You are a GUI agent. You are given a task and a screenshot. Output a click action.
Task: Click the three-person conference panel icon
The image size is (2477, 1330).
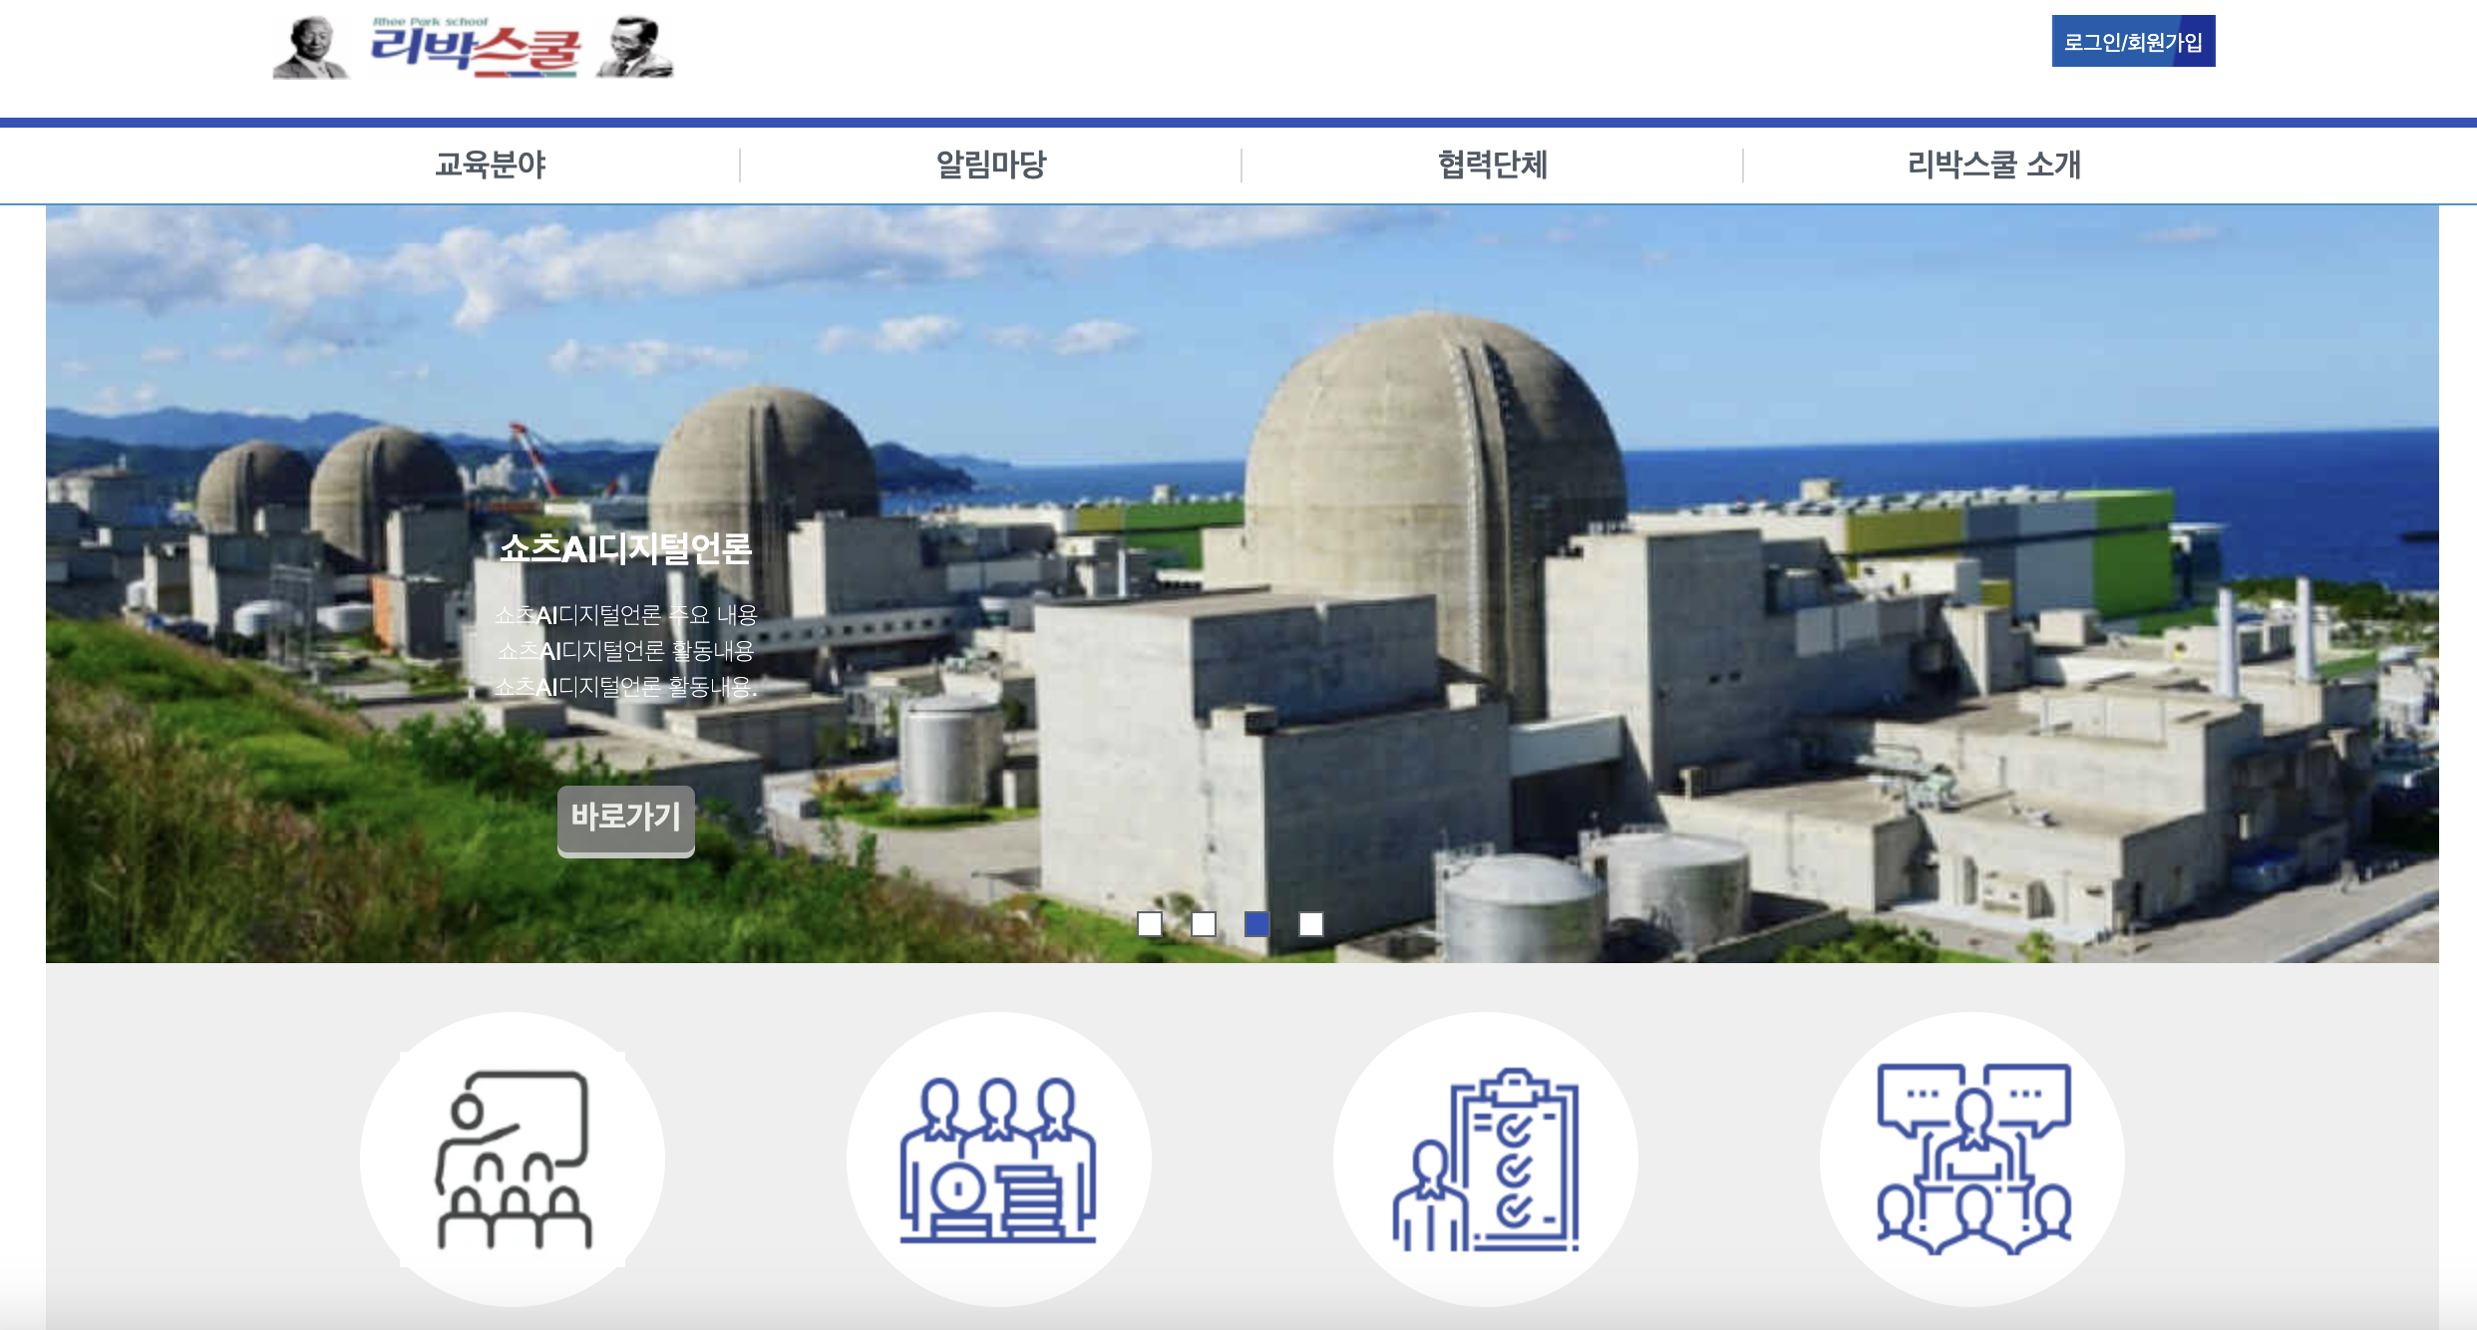[998, 1159]
